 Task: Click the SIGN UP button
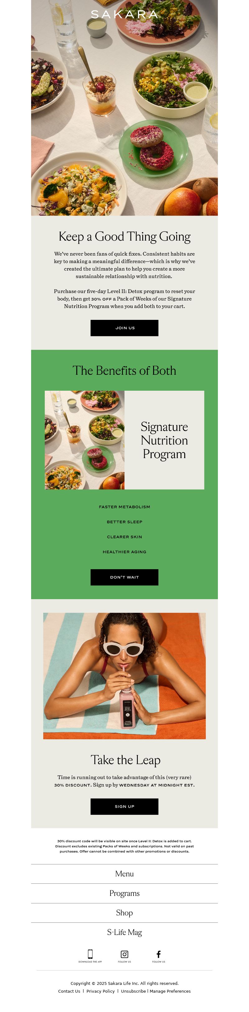(124, 806)
